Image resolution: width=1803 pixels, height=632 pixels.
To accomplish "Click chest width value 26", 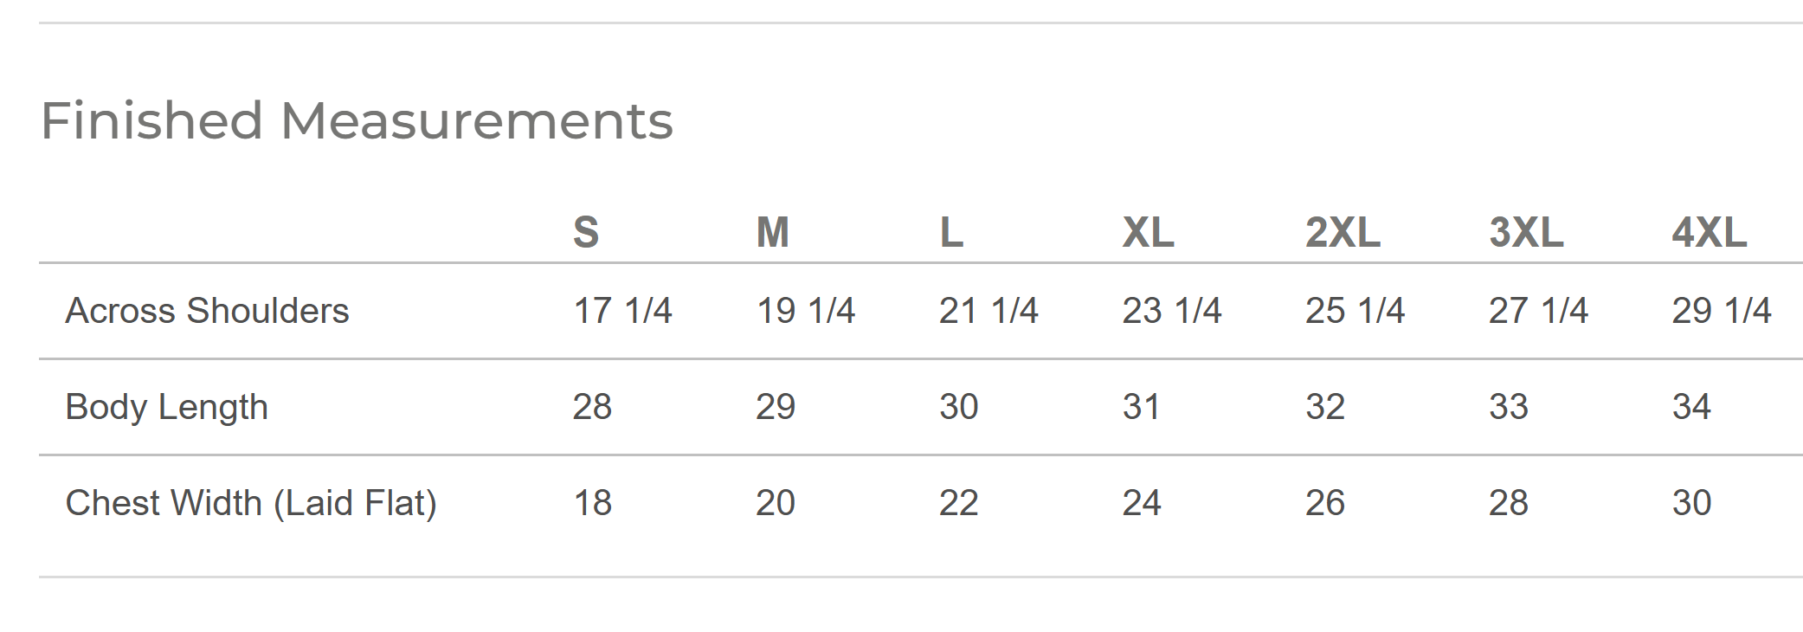I will tap(1325, 503).
